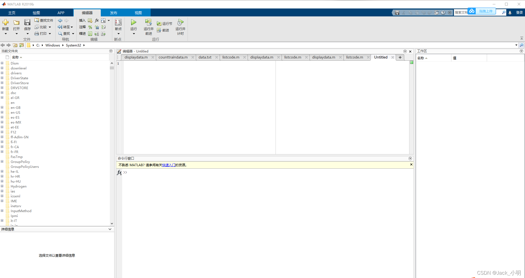Expand the Dism folder in the tree
This screenshot has height=278, width=525.
[x=2, y=63]
